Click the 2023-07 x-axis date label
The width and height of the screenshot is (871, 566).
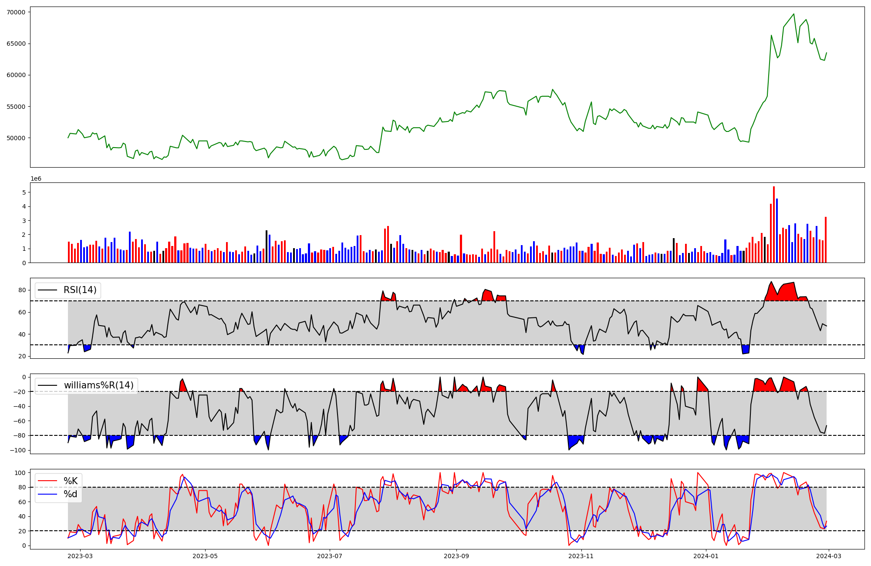(x=330, y=556)
